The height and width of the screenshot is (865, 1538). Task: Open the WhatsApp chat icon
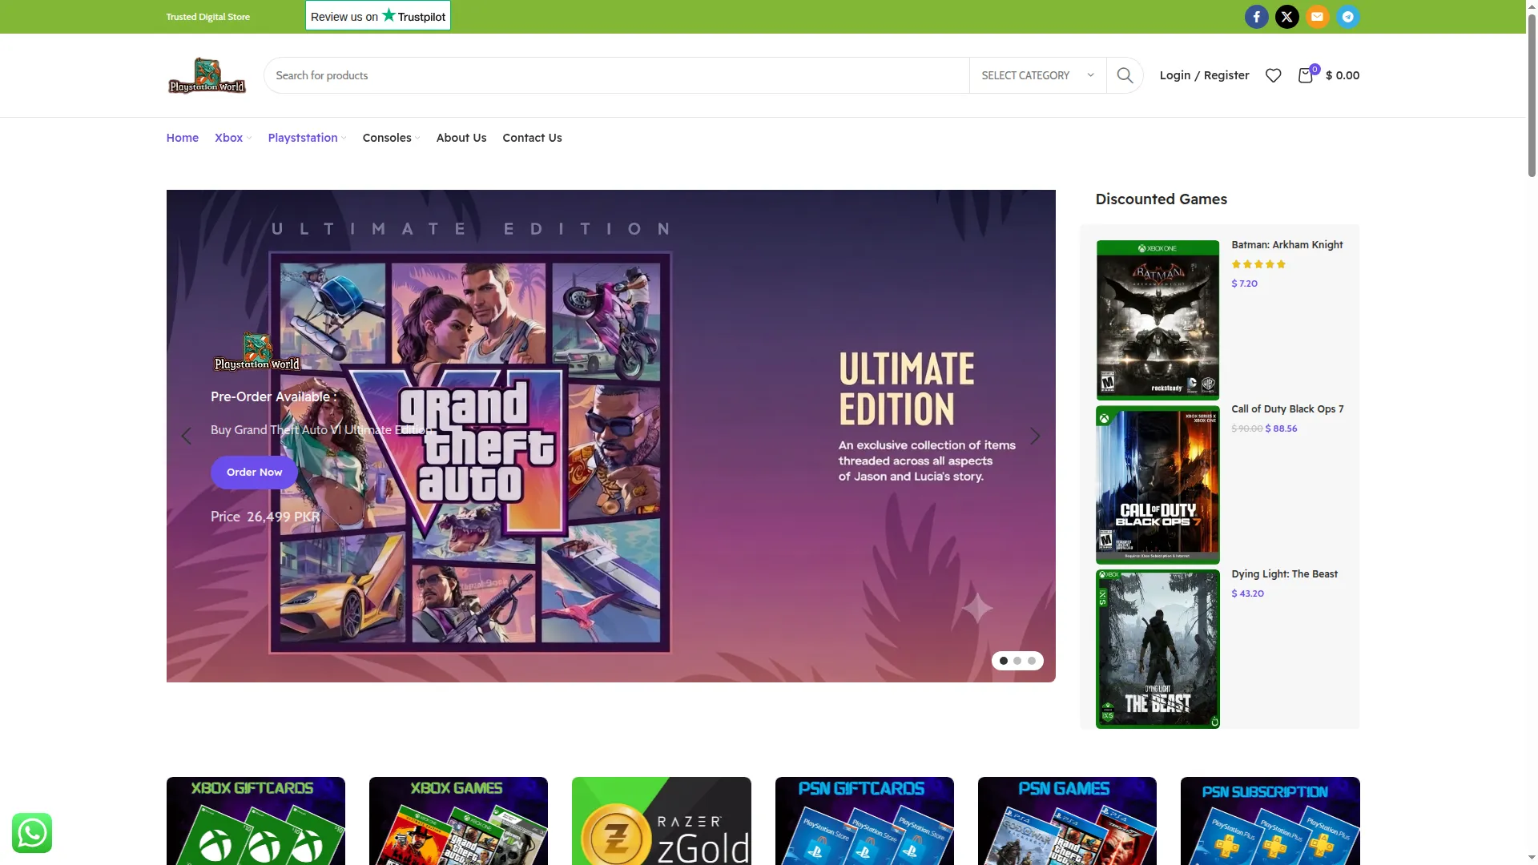(x=32, y=833)
